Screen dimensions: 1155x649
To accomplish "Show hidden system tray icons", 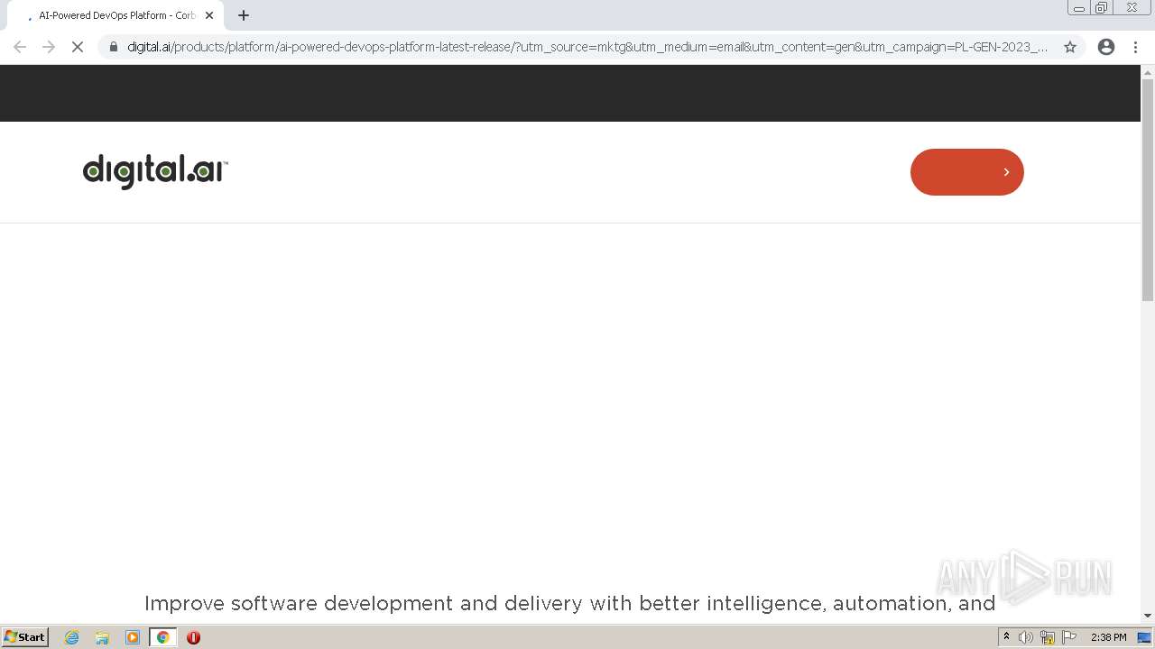I will [x=1006, y=637].
